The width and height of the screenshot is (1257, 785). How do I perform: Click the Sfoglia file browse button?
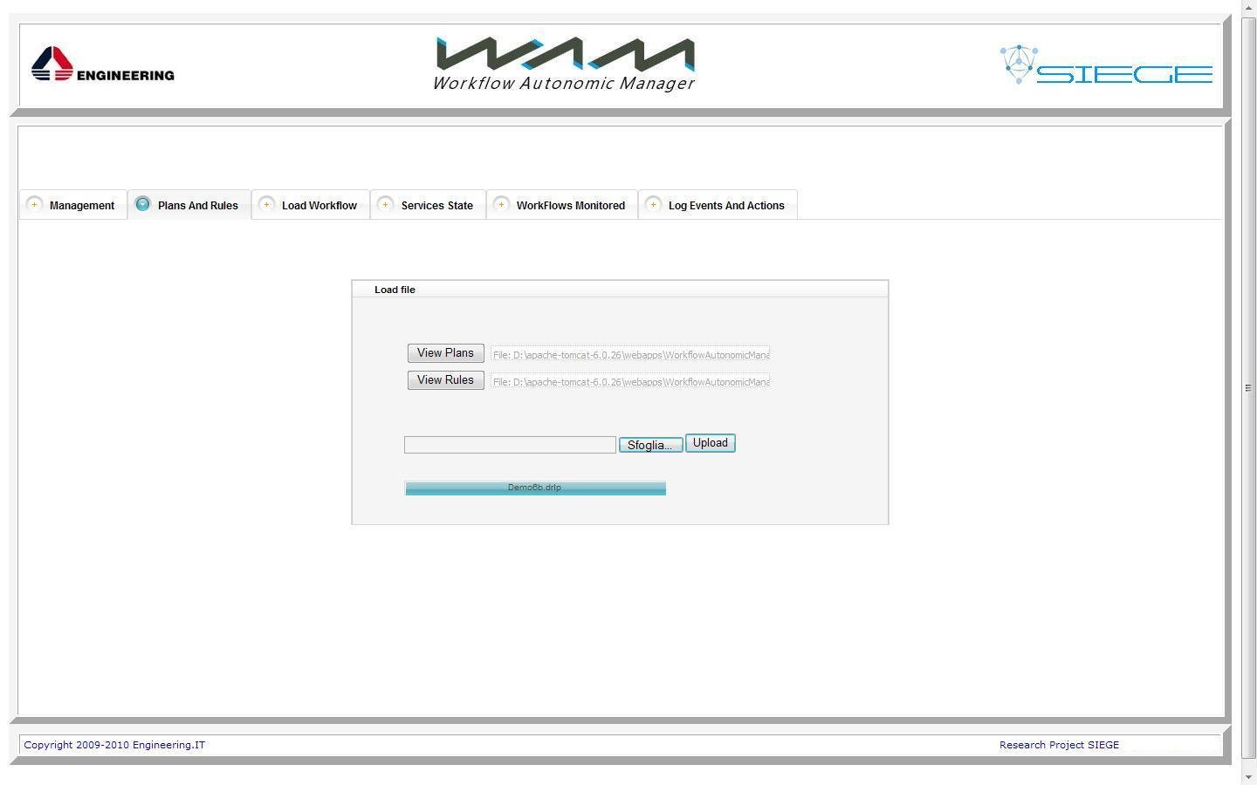point(650,444)
